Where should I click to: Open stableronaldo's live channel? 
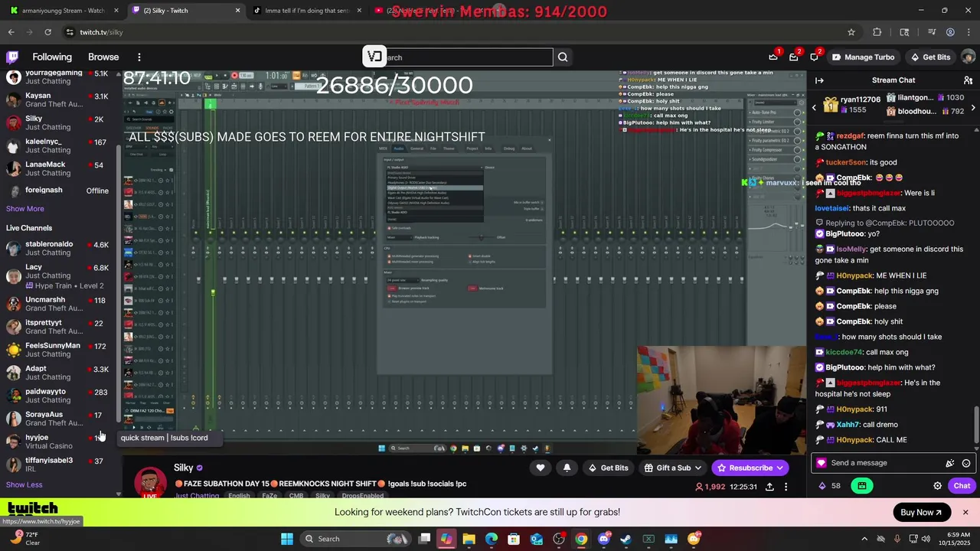(x=61, y=248)
